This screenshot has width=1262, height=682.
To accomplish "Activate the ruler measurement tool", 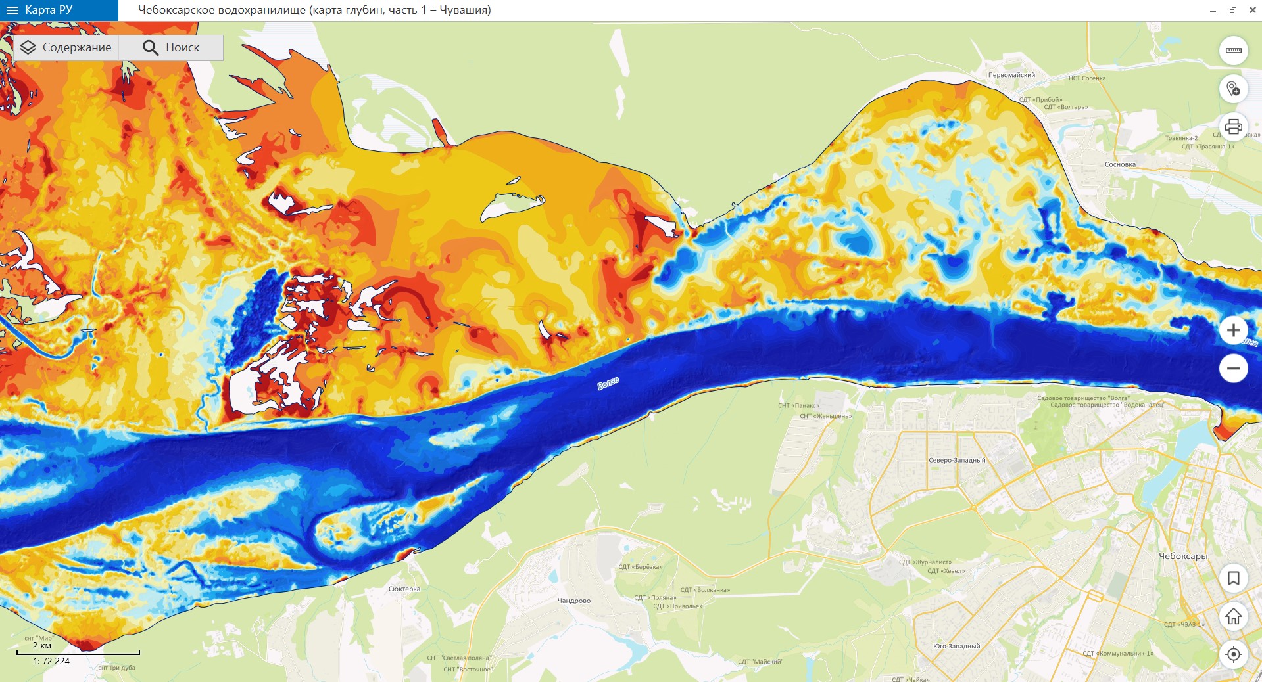I will [1233, 51].
